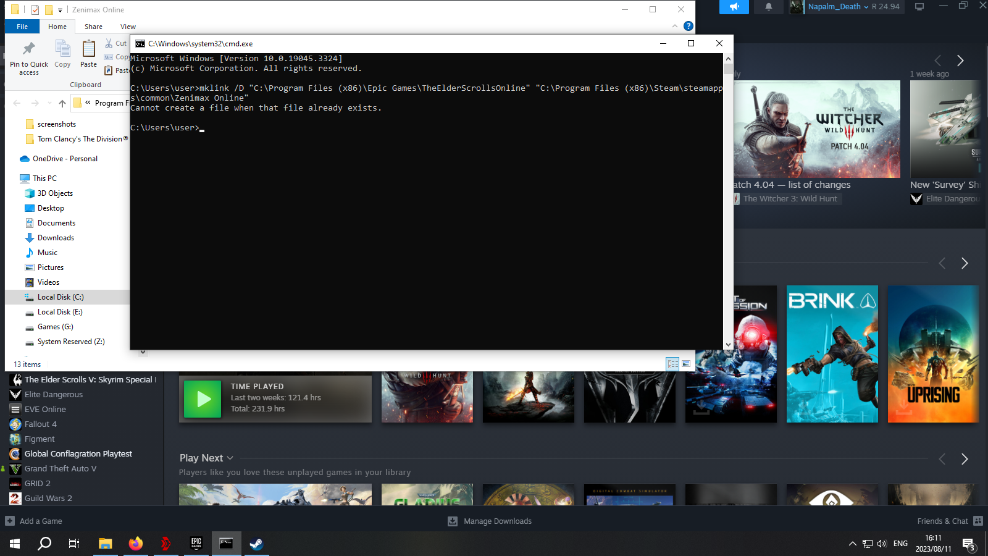The height and width of the screenshot is (556, 988).
Task: Click the green Play button for the game
Action: (203, 399)
